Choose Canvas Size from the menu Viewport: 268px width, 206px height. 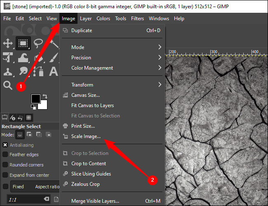point(112,95)
